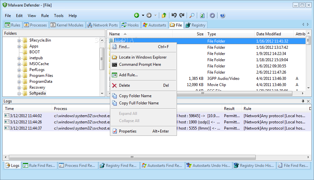Open the Tools menu

[x=59, y=16]
